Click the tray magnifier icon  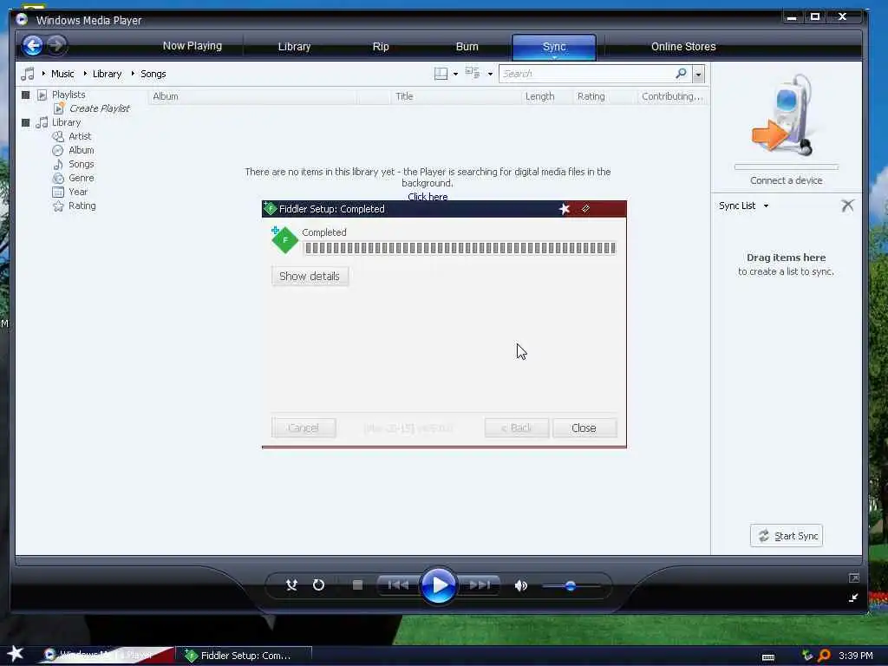tap(824, 656)
